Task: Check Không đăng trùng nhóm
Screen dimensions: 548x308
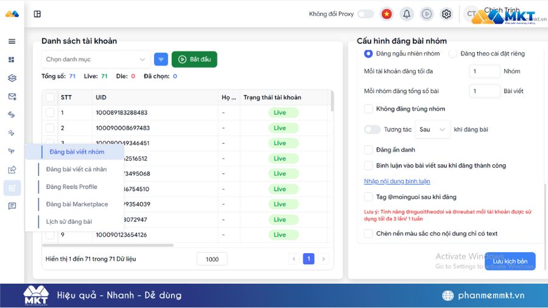Action: pos(368,108)
